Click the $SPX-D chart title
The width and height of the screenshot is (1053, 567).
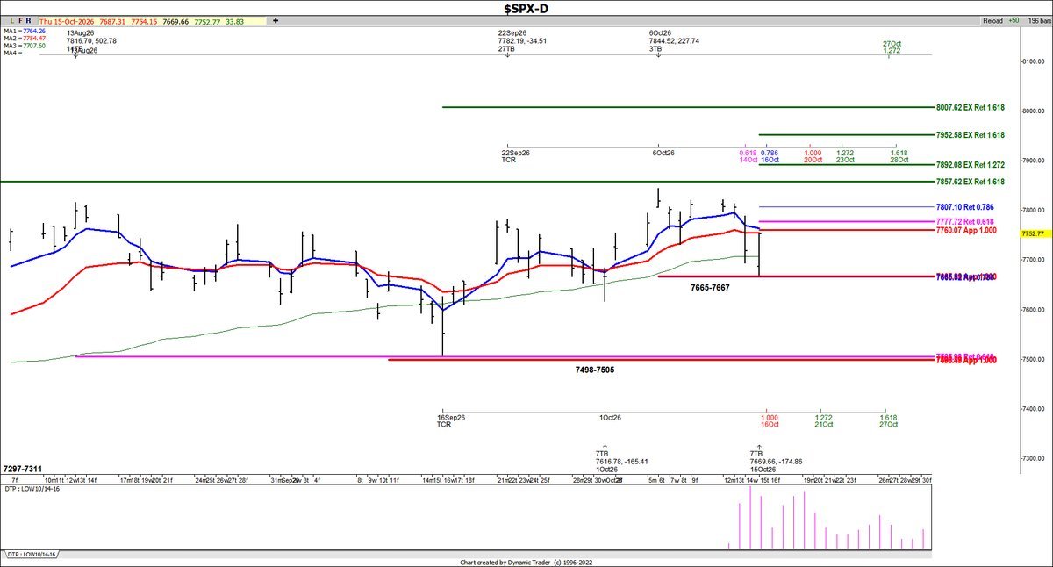pyautogui.click(x=526, y=7)
